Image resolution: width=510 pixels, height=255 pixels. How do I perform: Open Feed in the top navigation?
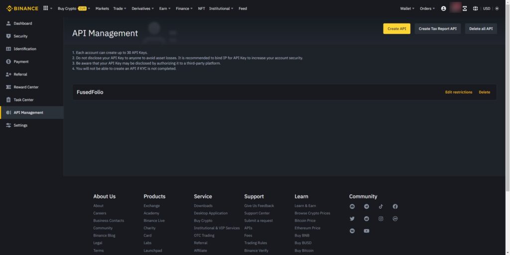click(x=243, y=8)
